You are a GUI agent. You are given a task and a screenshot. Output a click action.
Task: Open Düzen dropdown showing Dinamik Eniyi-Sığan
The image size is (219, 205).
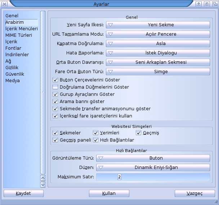(x=153, y=168)
